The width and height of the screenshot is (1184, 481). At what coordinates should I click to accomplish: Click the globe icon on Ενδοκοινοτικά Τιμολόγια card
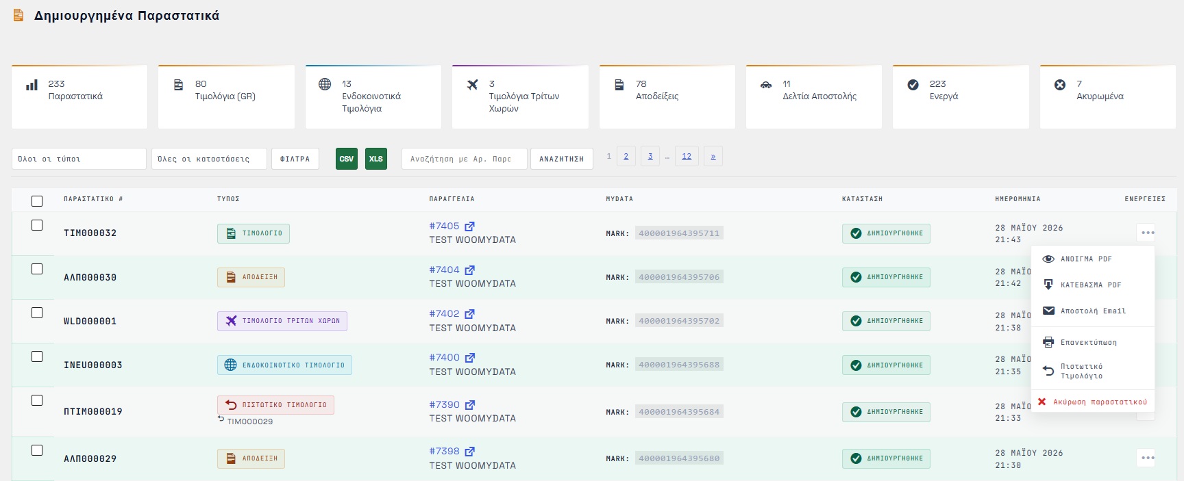point(325,84)
